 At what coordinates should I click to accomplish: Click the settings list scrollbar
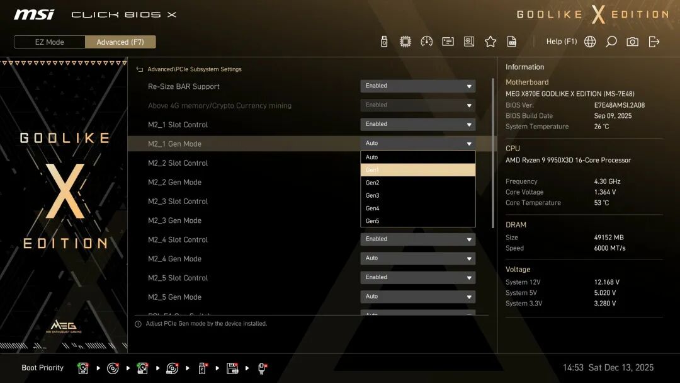coord(492,152)
